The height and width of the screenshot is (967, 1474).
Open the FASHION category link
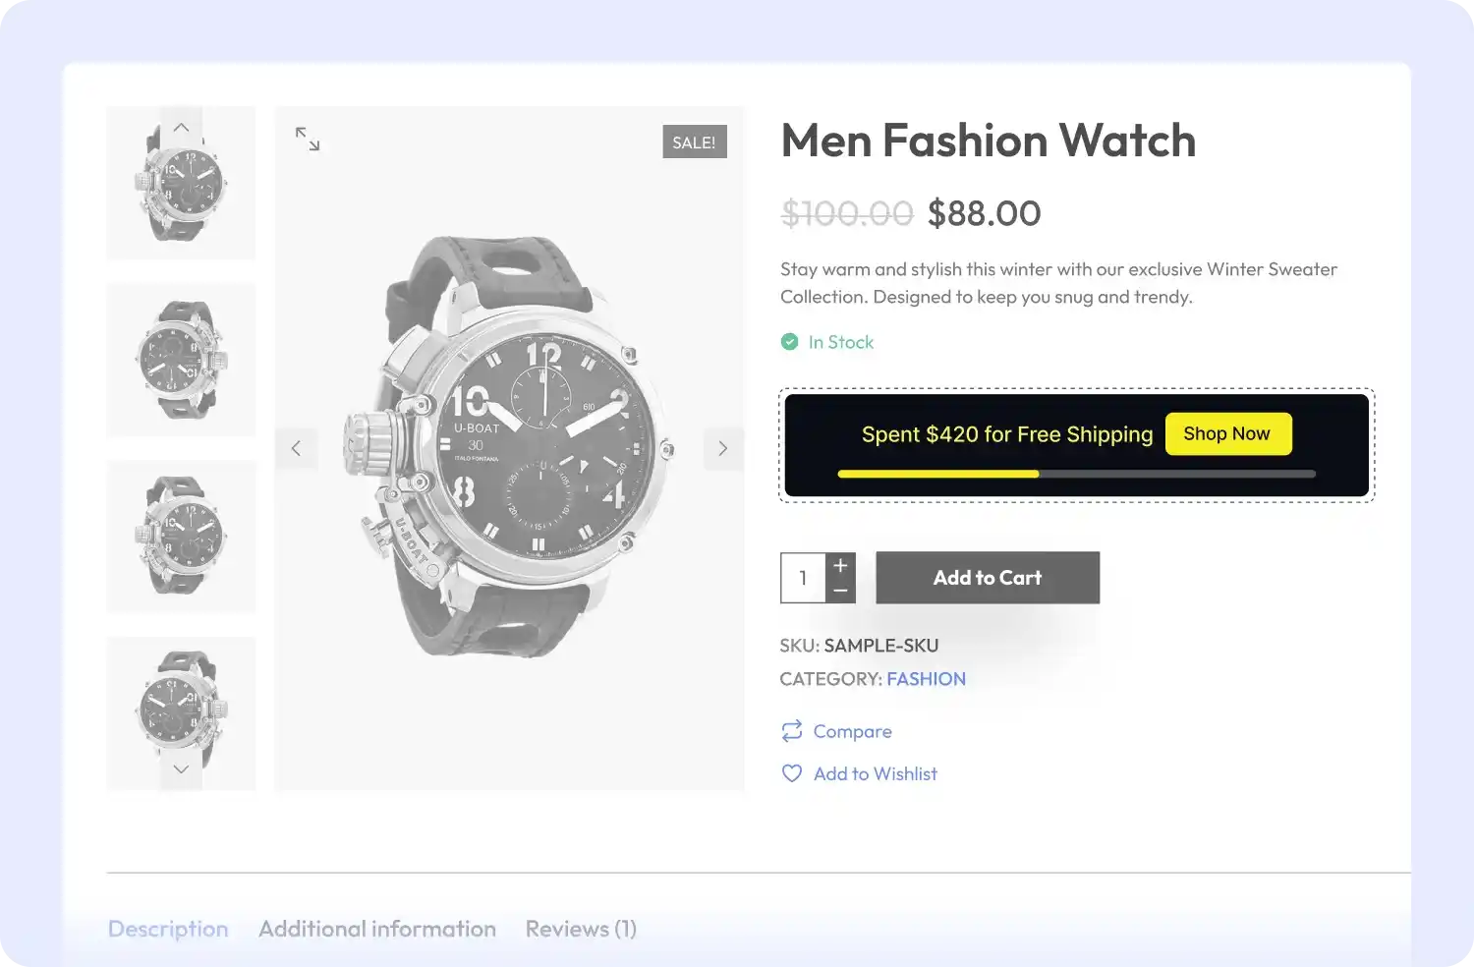[x=926, y=679]
